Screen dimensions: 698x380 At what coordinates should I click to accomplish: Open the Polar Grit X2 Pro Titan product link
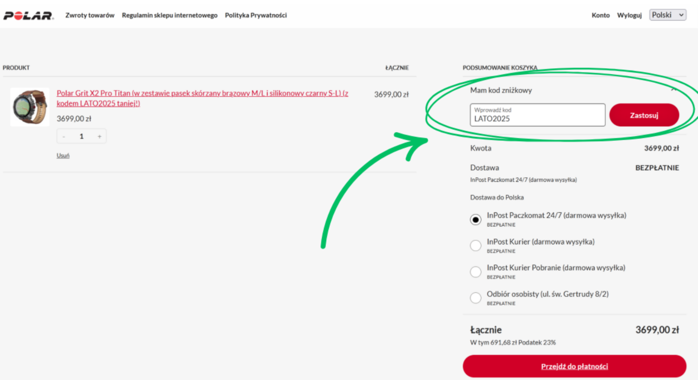202,98
